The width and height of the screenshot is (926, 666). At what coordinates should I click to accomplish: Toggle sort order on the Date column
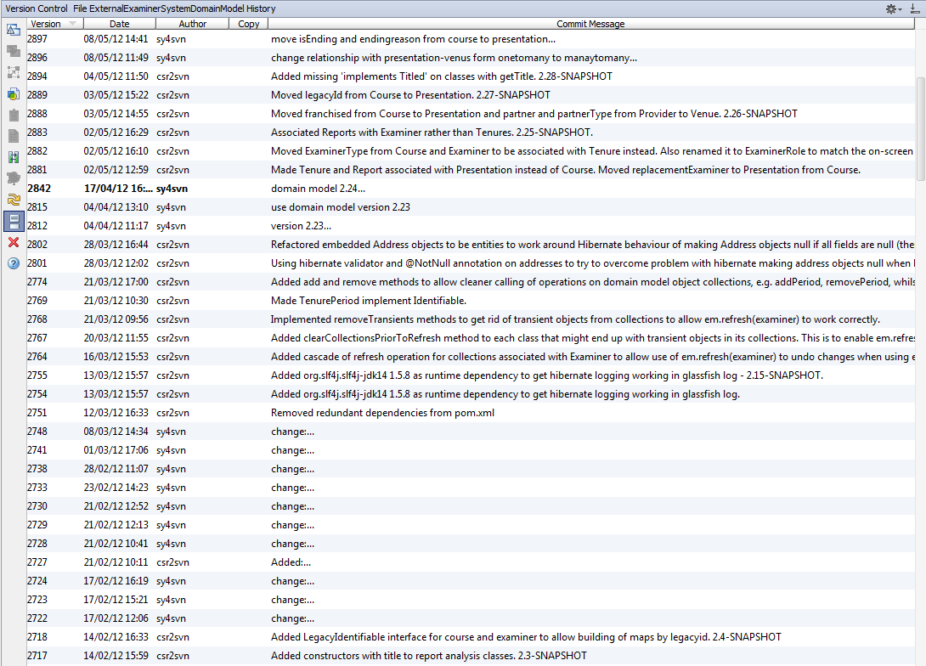click(x=118, y=24)
